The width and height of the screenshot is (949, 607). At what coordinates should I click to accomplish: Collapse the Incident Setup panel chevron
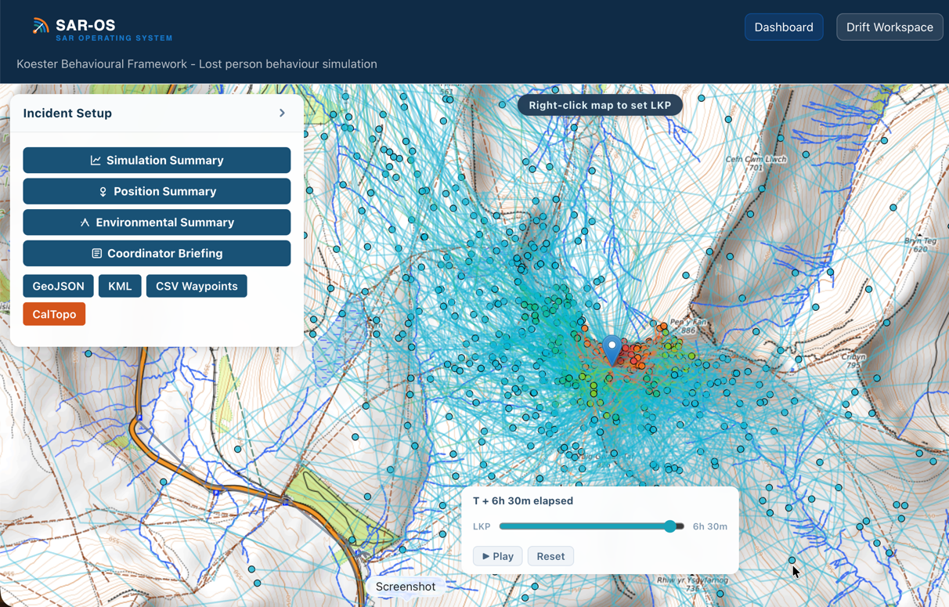tap(282, 113)
